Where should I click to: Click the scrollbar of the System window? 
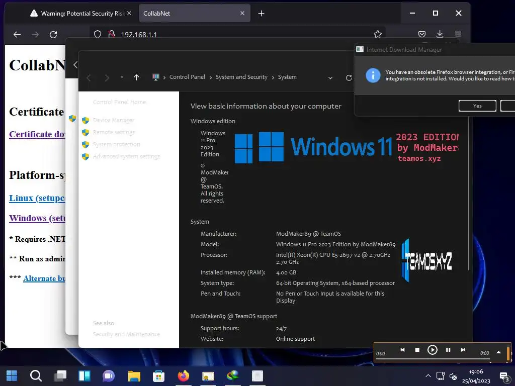[469, 194]
